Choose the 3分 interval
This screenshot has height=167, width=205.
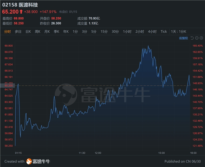84,32
